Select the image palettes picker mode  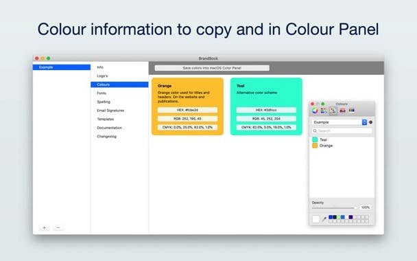(342, 111)
